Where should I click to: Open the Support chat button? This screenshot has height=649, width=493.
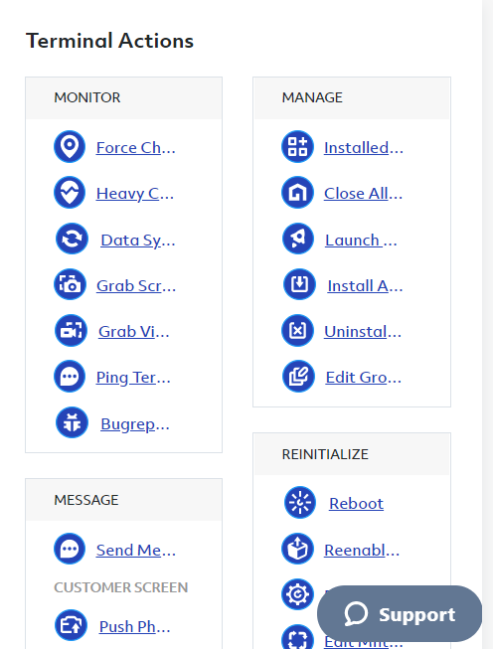[400, 614]
